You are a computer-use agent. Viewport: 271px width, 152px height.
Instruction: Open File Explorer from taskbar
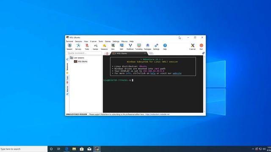point(74,149)
